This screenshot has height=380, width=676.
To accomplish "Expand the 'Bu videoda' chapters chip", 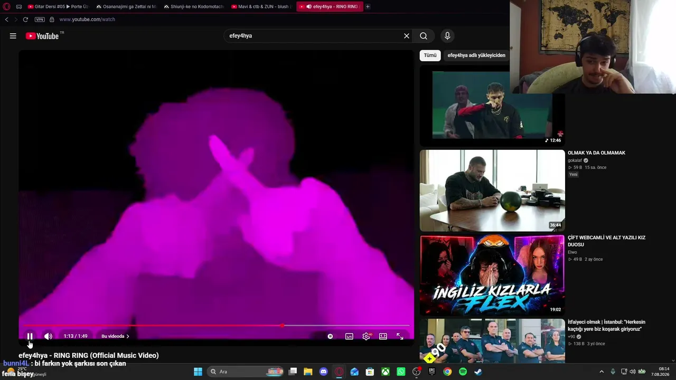I will (x=115, y=336).
